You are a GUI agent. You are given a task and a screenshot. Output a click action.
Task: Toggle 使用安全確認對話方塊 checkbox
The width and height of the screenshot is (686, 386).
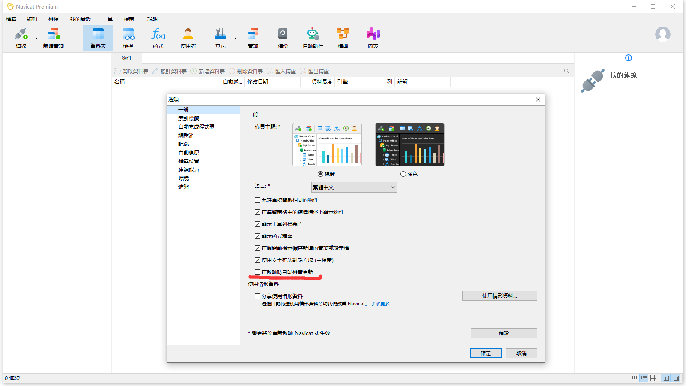tap(257, 260)
